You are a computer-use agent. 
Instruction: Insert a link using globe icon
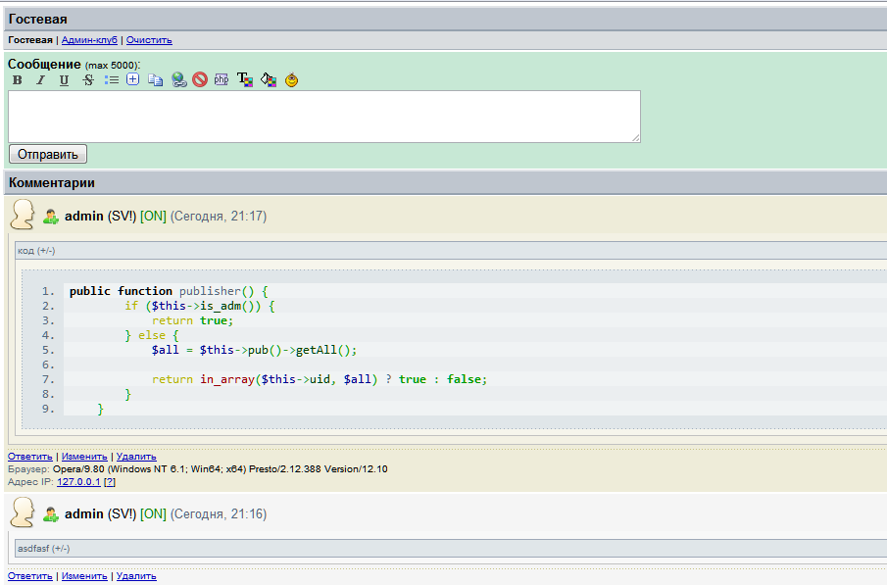[178, 80]
